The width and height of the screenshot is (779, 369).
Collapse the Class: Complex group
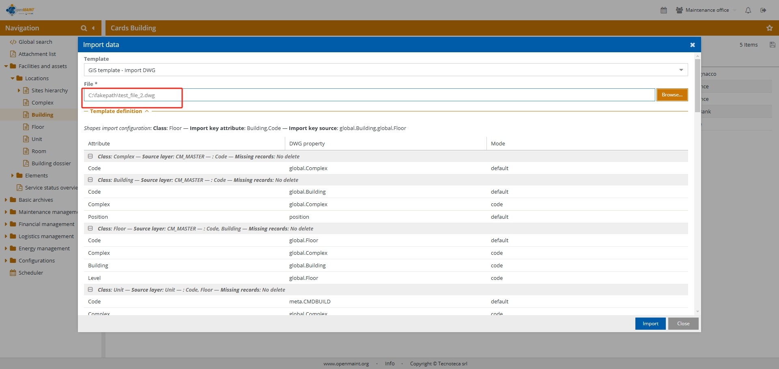(90, 156)
